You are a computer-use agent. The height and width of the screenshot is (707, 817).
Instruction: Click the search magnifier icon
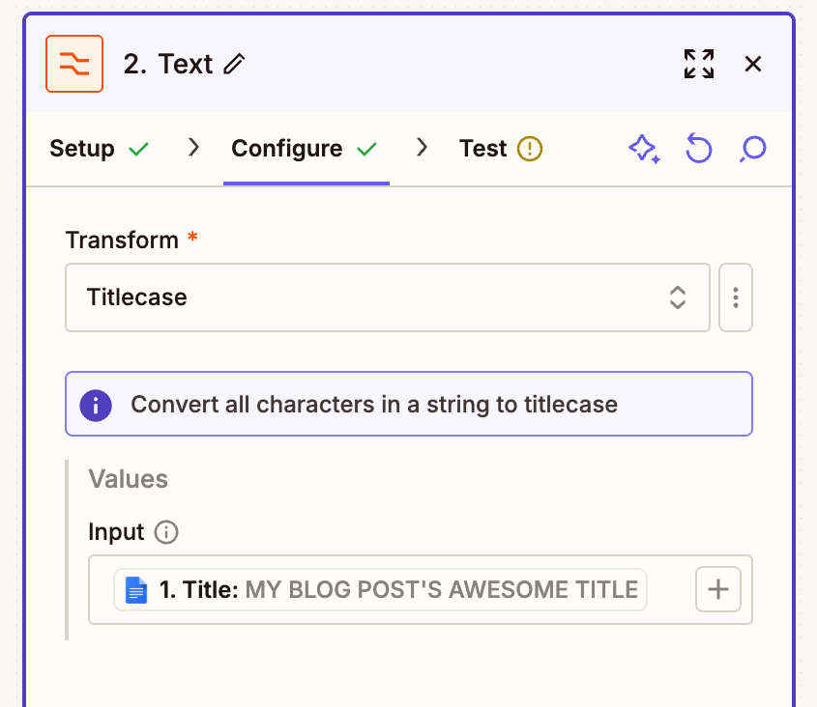[x=752, y=149]
